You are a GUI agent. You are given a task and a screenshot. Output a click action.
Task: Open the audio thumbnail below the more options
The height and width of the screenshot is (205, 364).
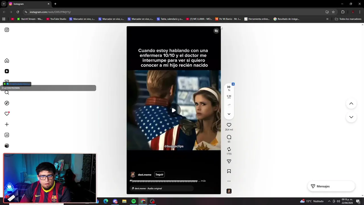click(x=229, y=191)
